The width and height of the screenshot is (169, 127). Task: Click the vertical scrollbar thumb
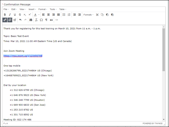pos(164,50)
